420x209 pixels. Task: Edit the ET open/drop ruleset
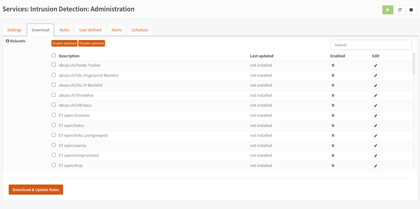[x=375, y=166]
